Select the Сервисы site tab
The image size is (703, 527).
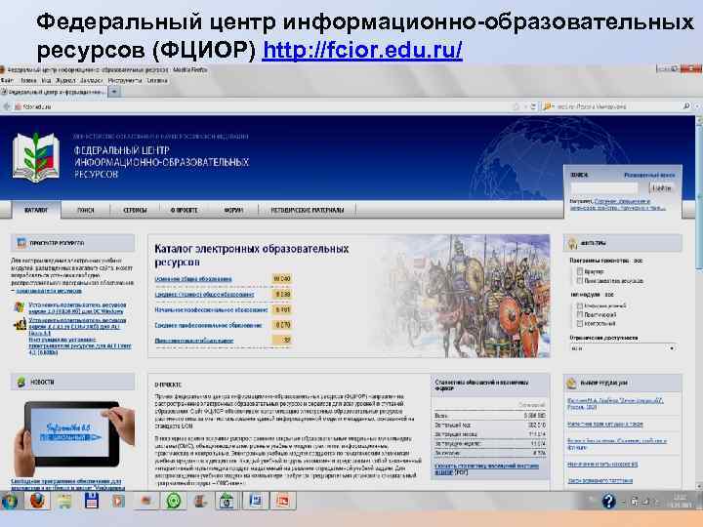click(x=135, y=210)
